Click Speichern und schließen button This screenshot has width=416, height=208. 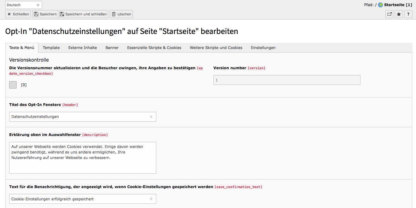(83, 14)
